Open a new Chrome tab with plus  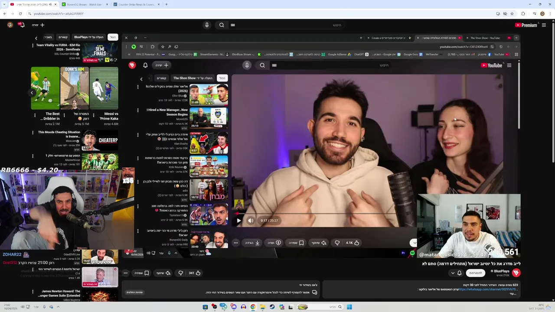click(x=166, y=4)
